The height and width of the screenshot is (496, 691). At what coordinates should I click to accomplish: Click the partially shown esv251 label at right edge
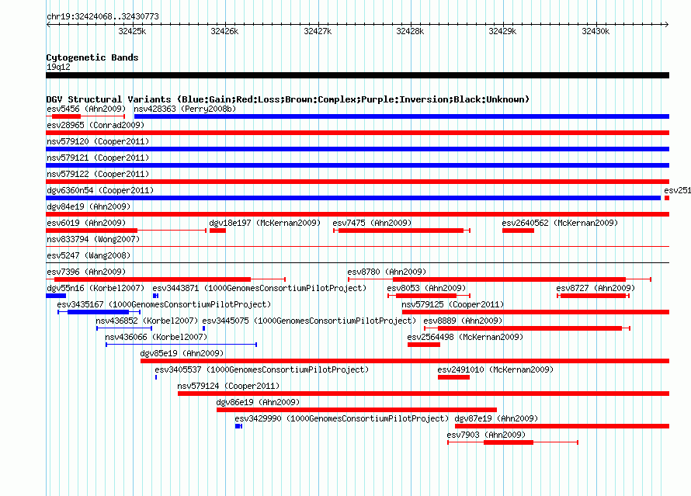677,190
